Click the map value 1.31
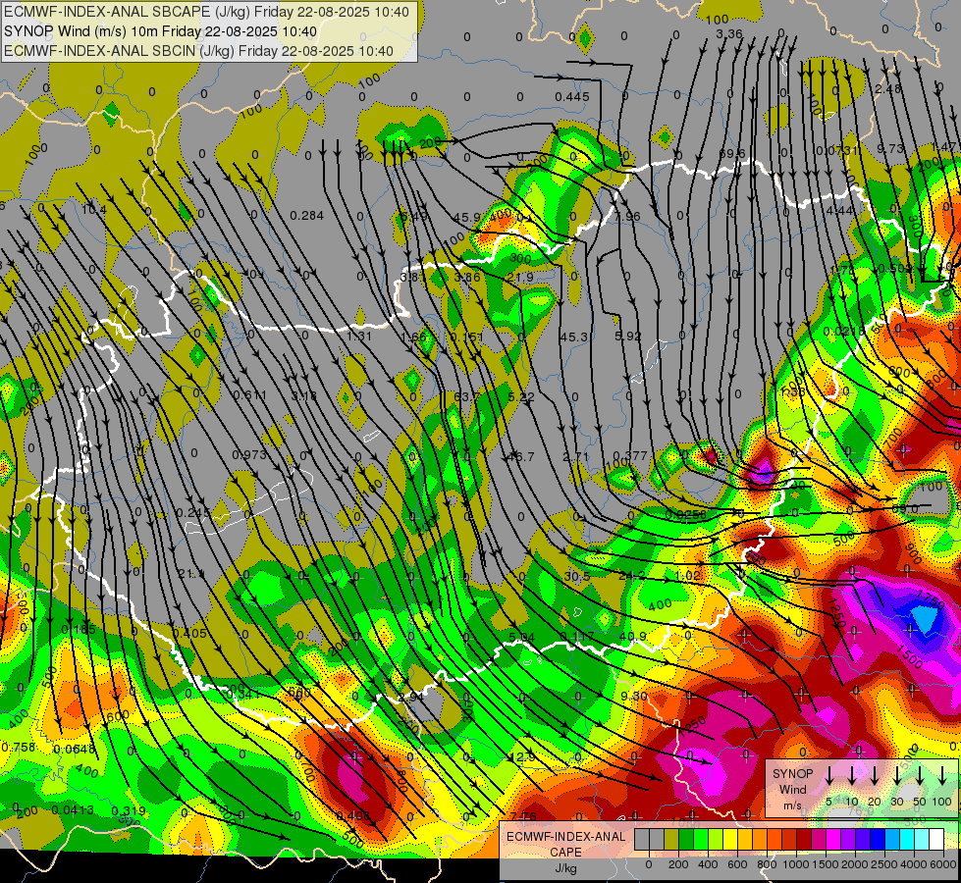961x883 pixels. pos(359,337)
